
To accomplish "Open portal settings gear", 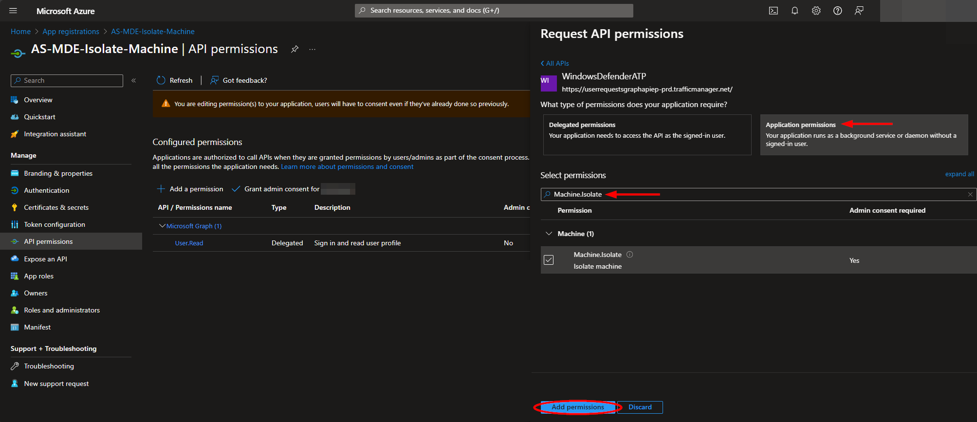I will point(816,11).
